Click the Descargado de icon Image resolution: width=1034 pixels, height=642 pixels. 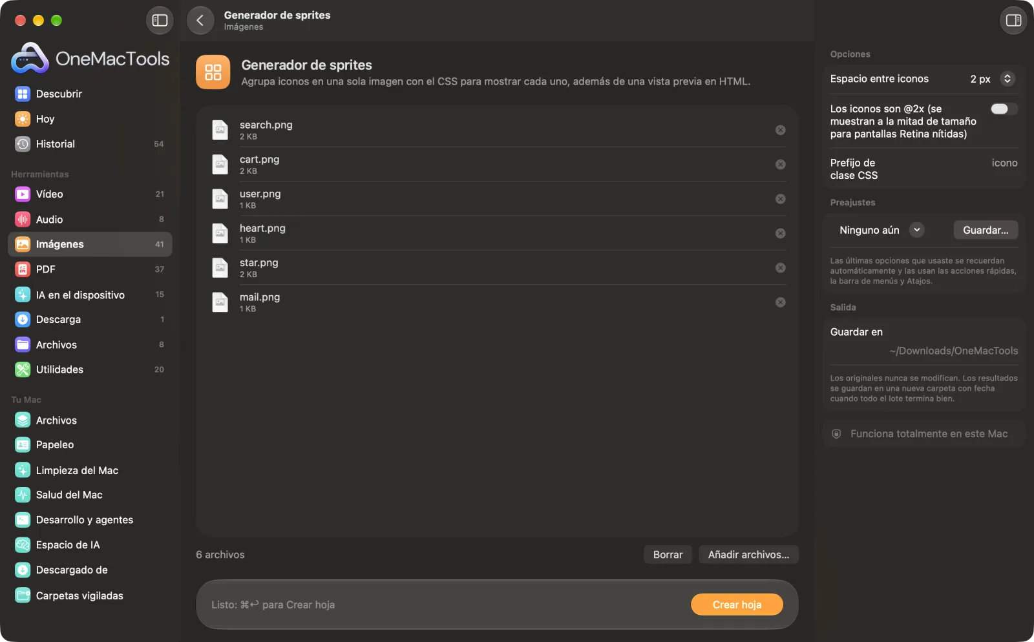coord(23,570)
